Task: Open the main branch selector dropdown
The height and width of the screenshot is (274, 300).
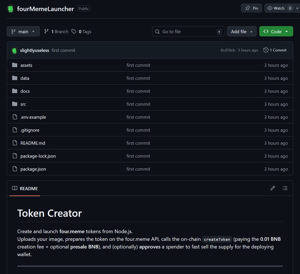Action: (23, 31)
